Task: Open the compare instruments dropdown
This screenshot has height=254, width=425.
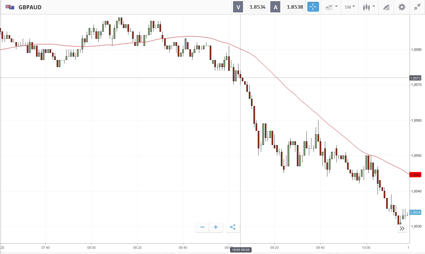Action: pyautogui.click(x=331, y=7)
